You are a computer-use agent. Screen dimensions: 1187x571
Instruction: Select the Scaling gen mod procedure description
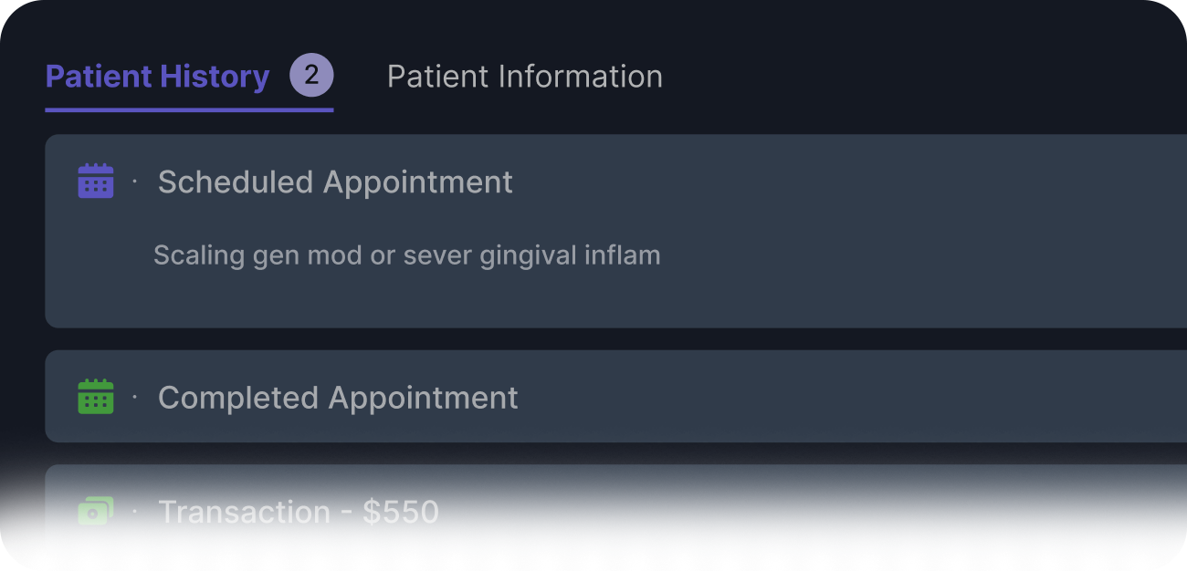tap(406, 254)
